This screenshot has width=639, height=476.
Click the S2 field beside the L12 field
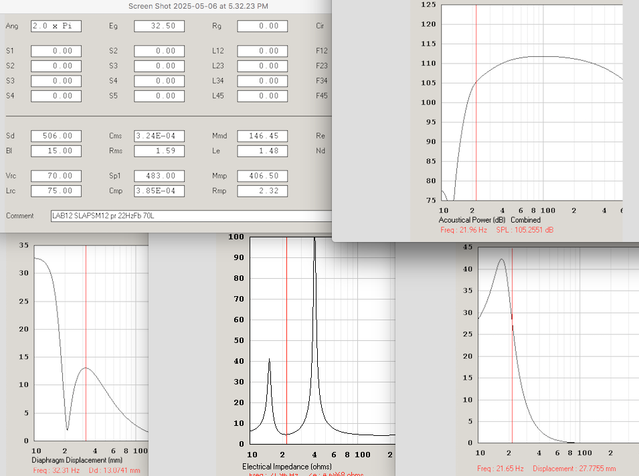click(x=159, y=51)
